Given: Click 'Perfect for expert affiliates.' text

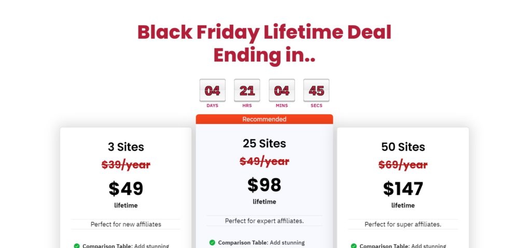Looking at the screenshot, I should pos(264,221).
